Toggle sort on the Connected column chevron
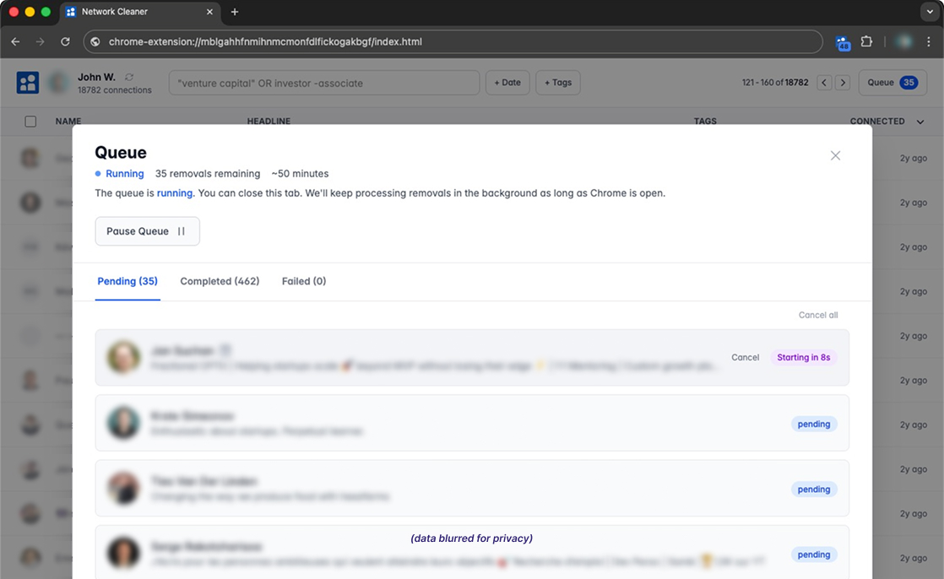This screenshot has height=579, width=944. pyautogui.click(x=920, y=121)
